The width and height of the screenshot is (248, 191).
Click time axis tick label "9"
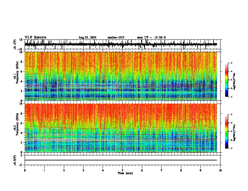[200, 170]
